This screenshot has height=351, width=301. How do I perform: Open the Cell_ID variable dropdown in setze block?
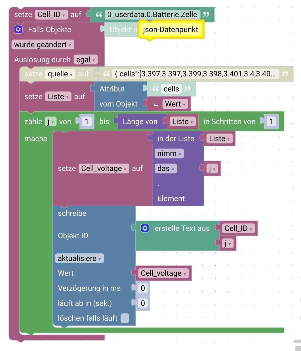pos(51,14)
